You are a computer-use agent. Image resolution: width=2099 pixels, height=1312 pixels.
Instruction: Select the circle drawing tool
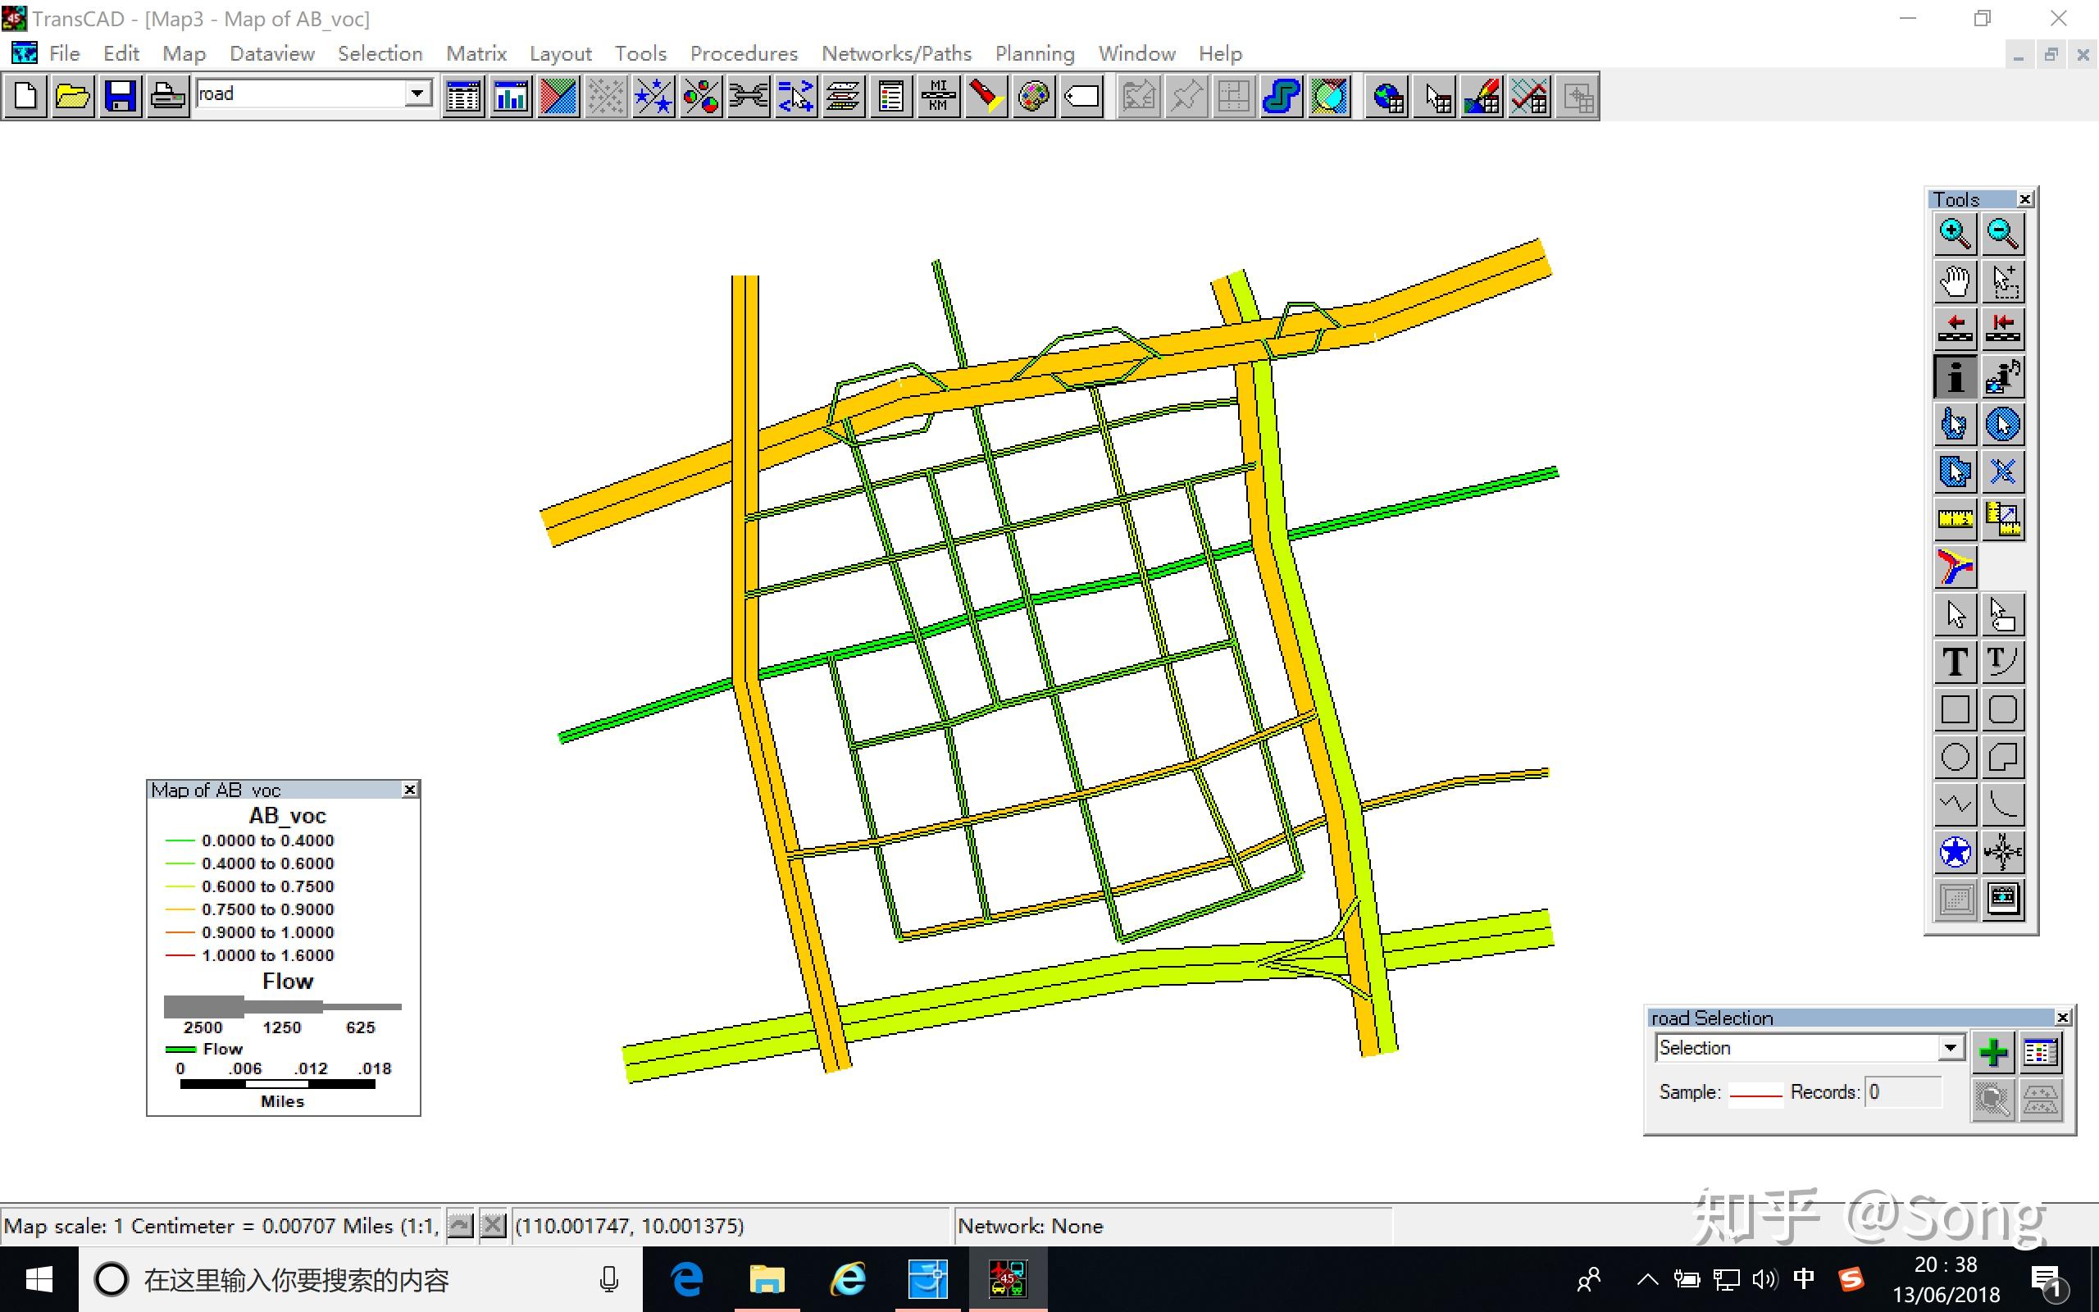[1955, 758]
